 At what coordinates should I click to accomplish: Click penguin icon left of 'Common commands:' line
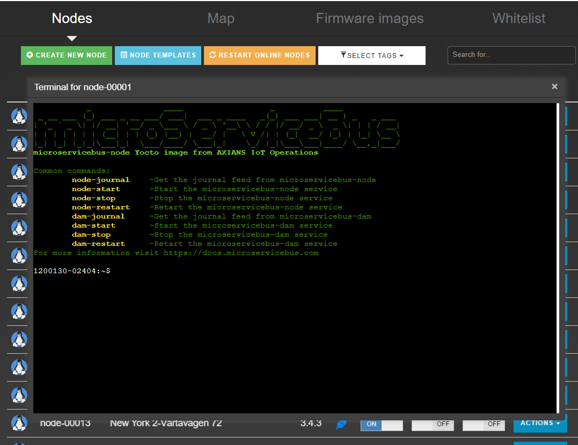19,172
